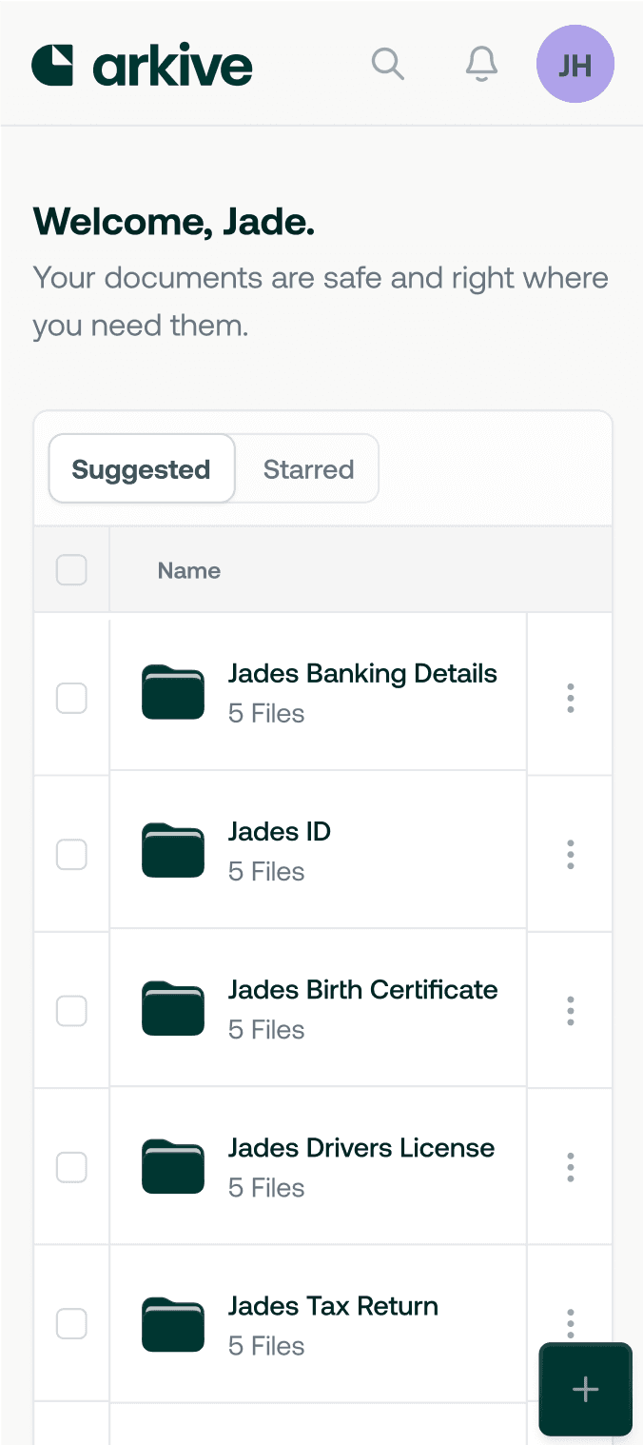Open the JH profile avatar
Image resolution: width=643 pixels, height=1445 pixels.
[x=575, y=64]
